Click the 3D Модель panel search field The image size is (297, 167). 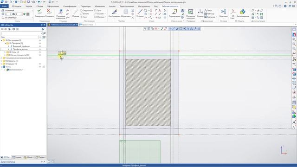pos(21,33)
